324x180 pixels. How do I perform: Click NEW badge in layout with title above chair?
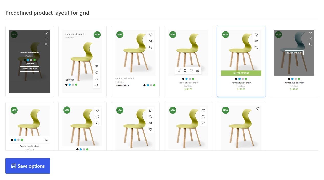coord(97,35)
